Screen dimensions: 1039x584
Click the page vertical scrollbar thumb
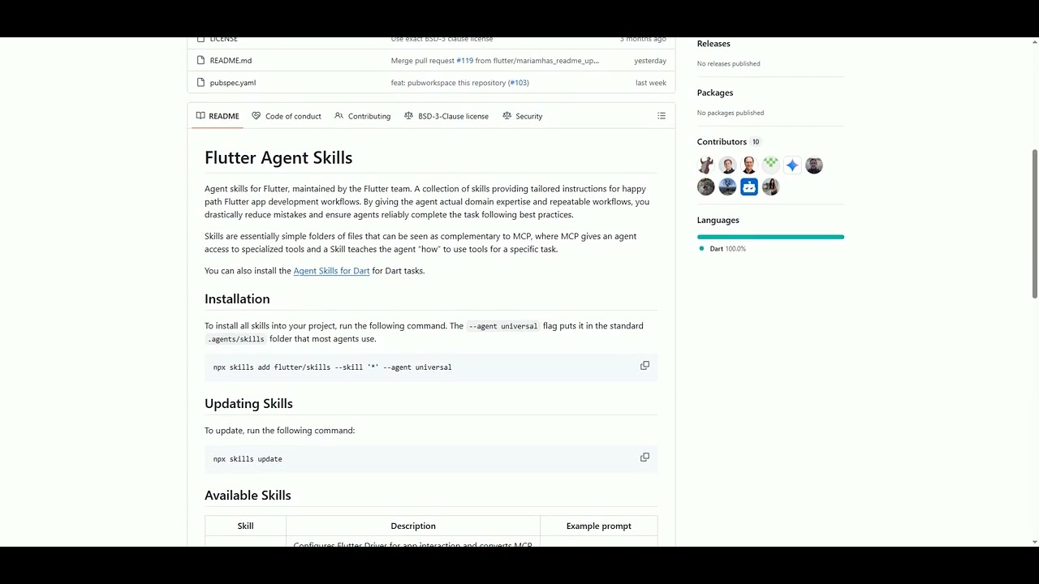pyautogui.click(x=1034, y=224)
